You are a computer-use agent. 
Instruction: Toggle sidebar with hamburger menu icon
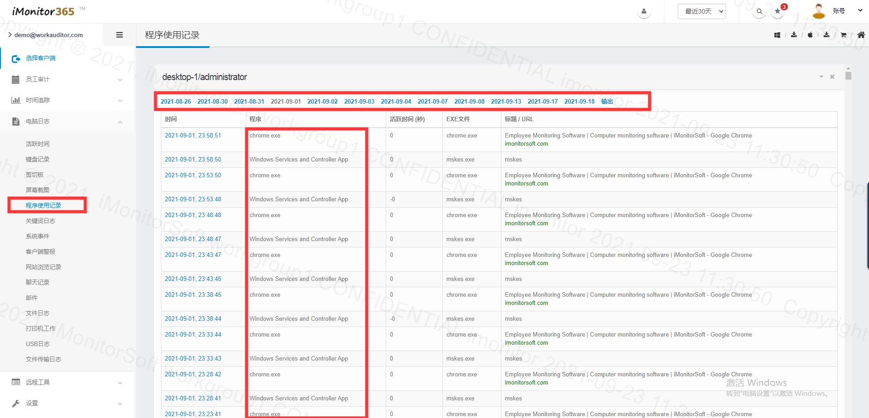(120, 35)
